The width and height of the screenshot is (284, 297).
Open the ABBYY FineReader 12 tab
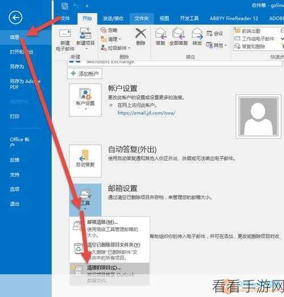tap(234, 18)
